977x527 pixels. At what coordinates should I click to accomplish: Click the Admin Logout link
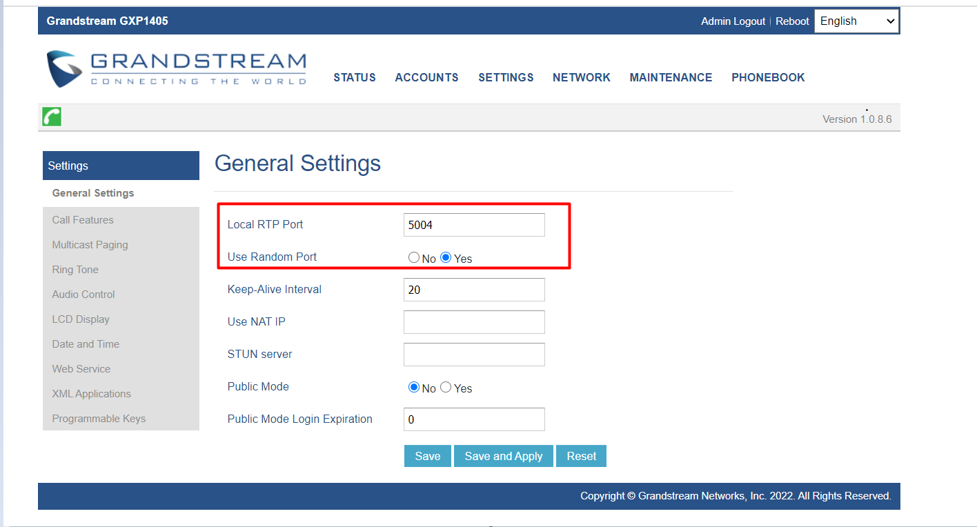733,21
